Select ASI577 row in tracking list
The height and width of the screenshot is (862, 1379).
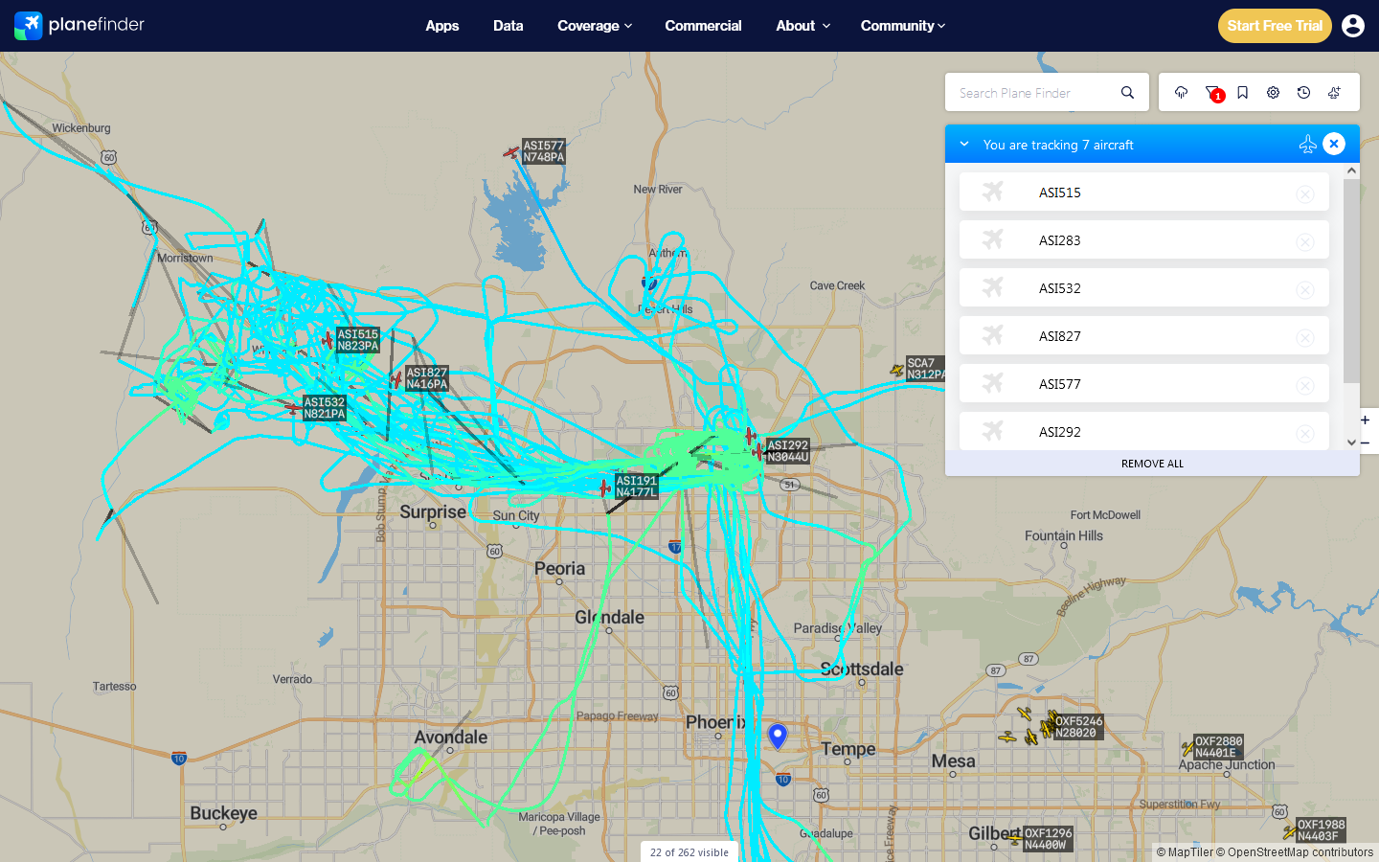(x=1144, y=383)
